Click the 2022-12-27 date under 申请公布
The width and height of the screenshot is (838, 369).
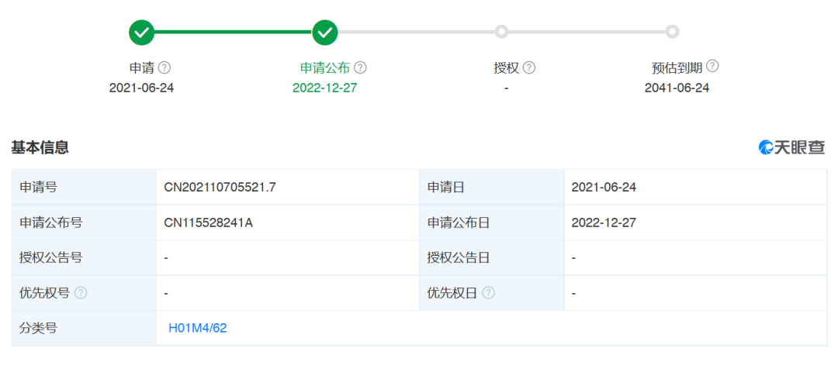(x=325, y=88)
